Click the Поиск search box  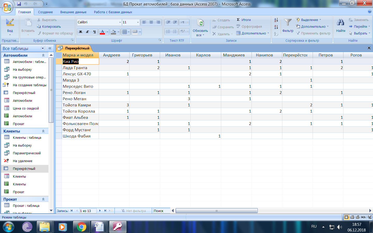[162, 211]
